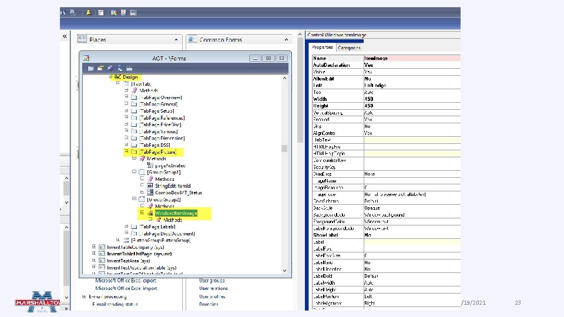Select the TabPage:References tree node
Viewport: 564px width, 317px height.
click(x=162, y=118)
